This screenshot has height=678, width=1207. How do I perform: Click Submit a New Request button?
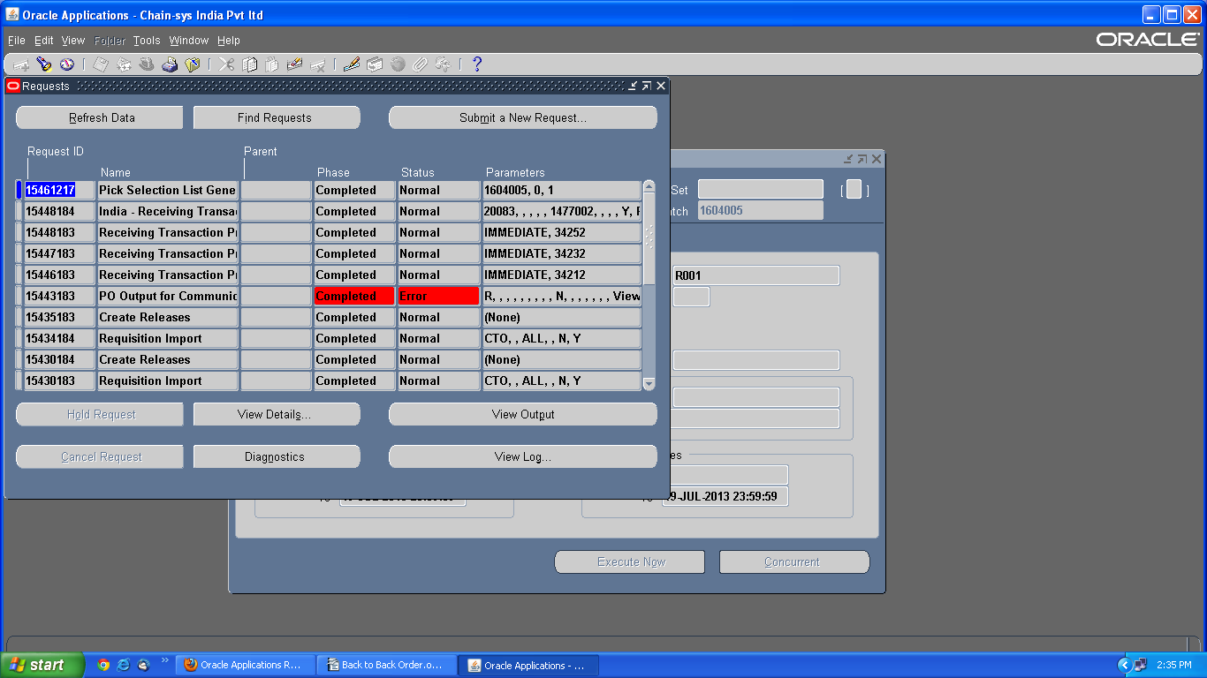click(x=523, y=117)
